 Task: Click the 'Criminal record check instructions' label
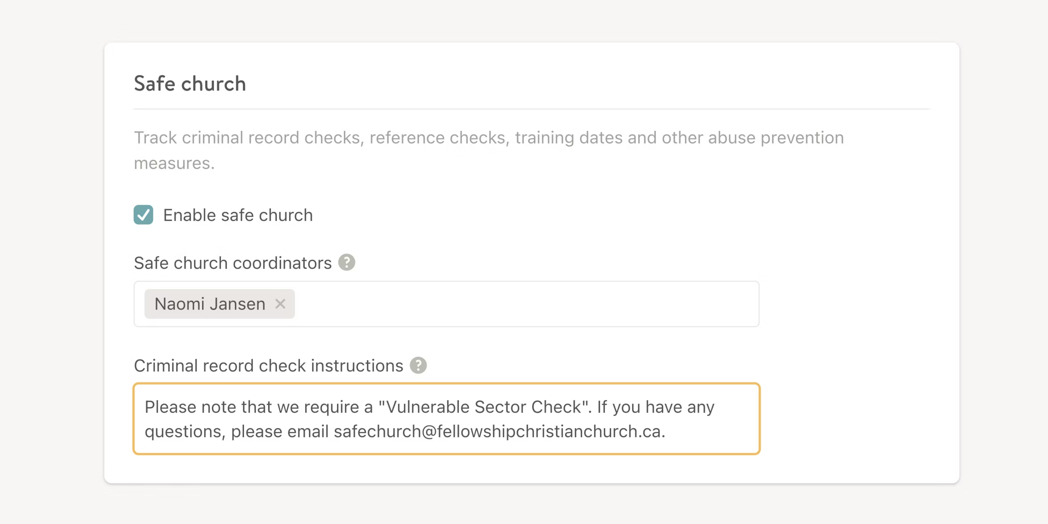coord(268,366)
